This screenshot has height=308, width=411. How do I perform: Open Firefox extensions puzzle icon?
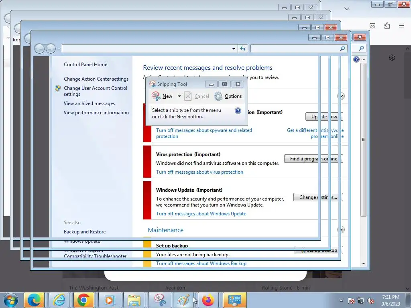[387, 26]
